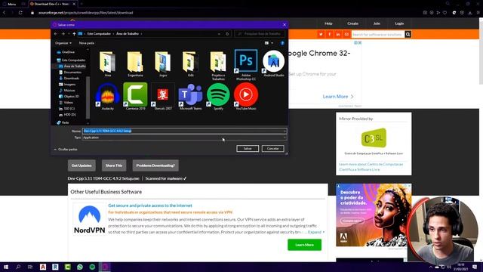Screen dimensions: 483x272
Task: Switch to the Download Dev-C++ browser tab
Action: click(x=53, y=4)
